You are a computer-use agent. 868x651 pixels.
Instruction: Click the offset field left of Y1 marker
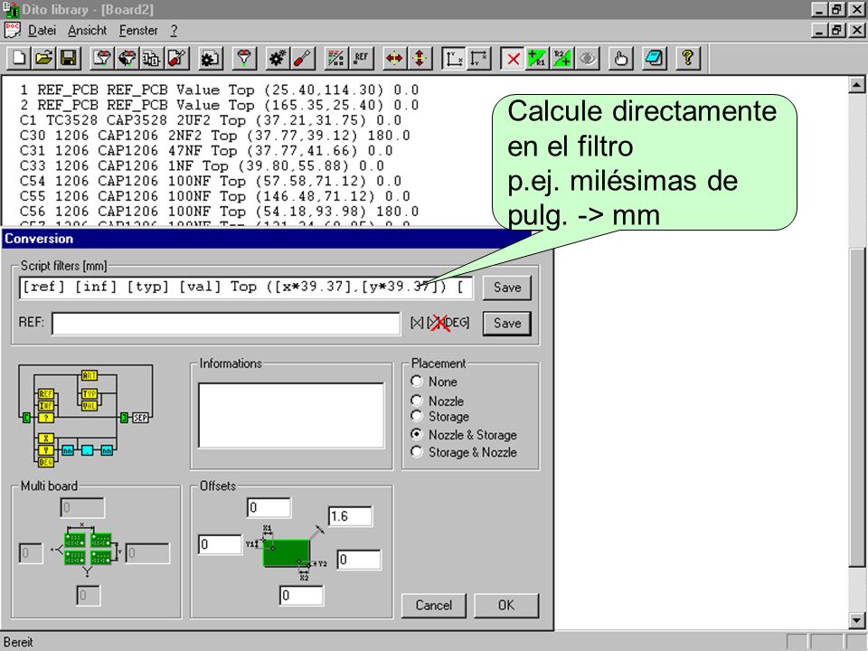pyautogui.click(x=220, y=544)
